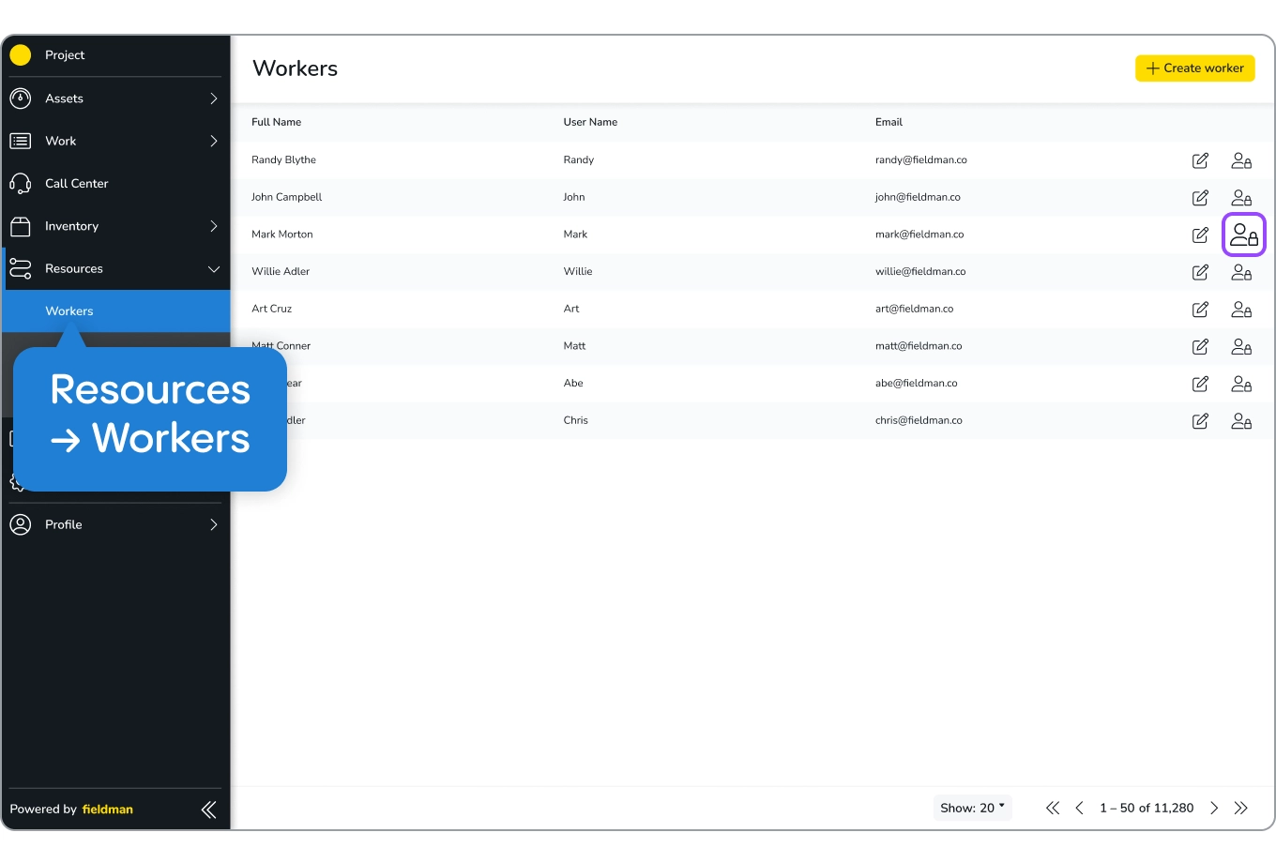Click email randy@fieldman.co
The height and width of the screenshot is (863, 1276).
(920, 160)
